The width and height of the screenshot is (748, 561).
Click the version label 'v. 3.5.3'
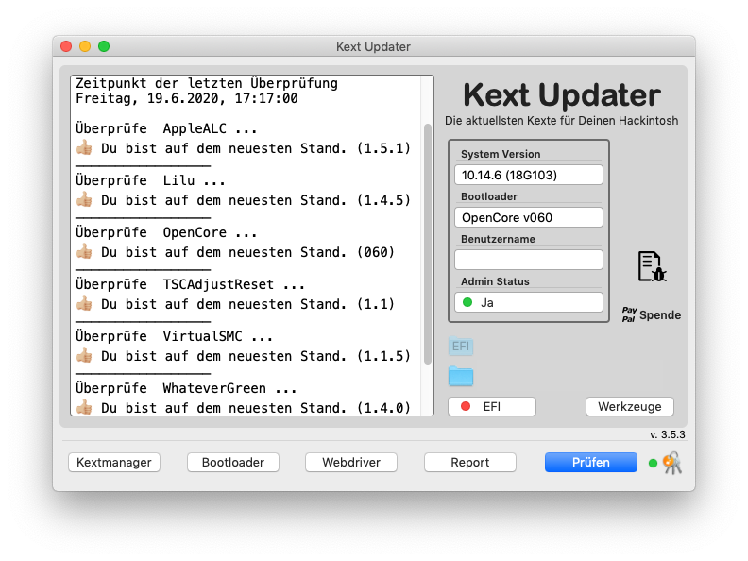tap(668, 434)
